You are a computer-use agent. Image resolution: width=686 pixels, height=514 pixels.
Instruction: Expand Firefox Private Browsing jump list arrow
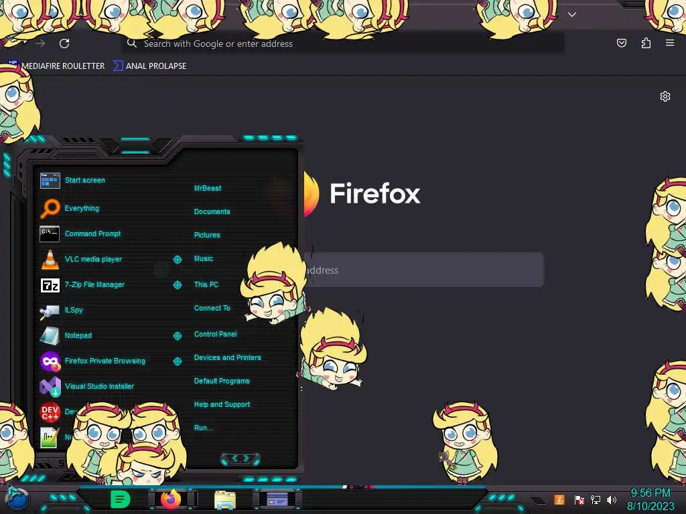[x=177, y=361]
